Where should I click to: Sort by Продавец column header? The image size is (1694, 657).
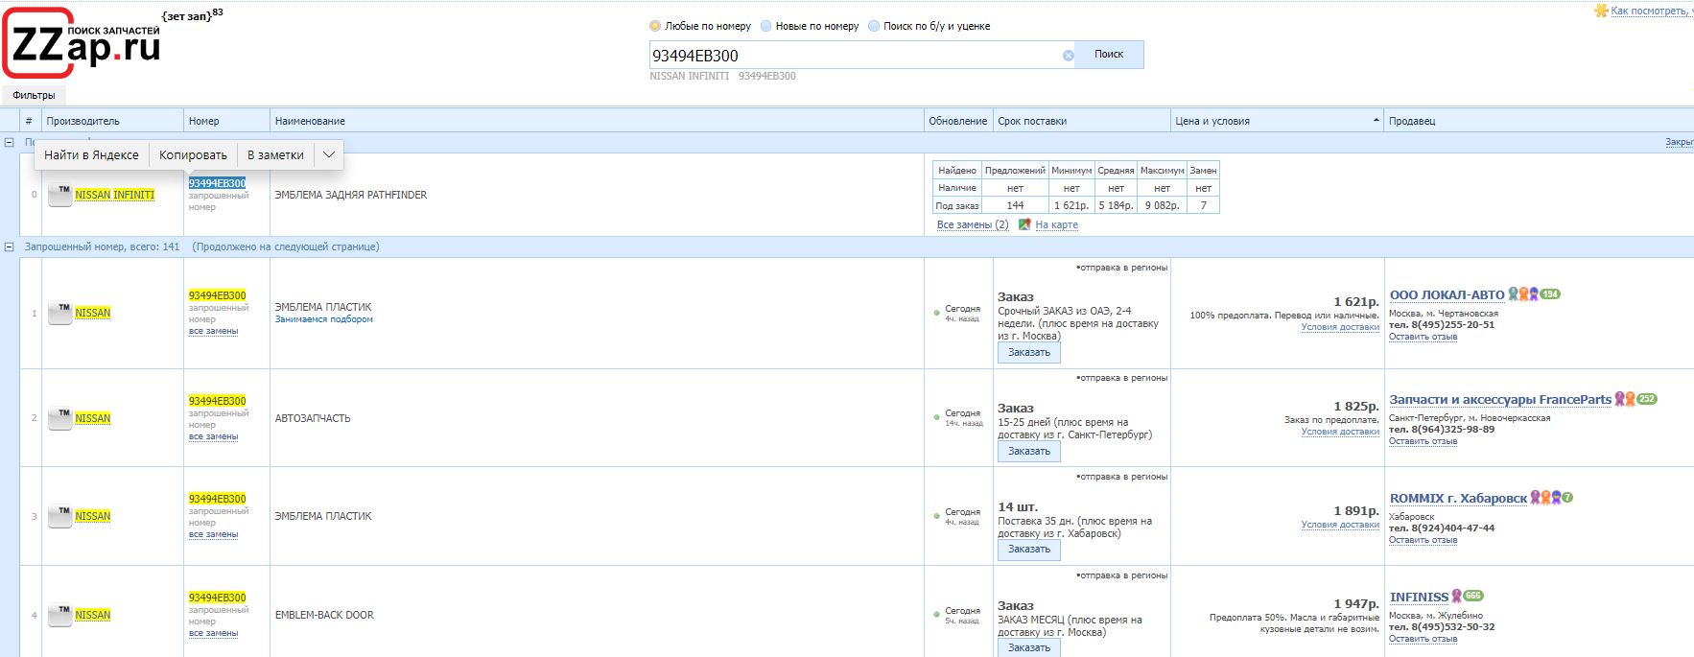1539,121
